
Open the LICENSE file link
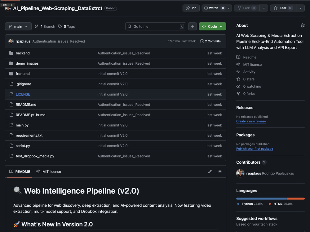point(23,94)
